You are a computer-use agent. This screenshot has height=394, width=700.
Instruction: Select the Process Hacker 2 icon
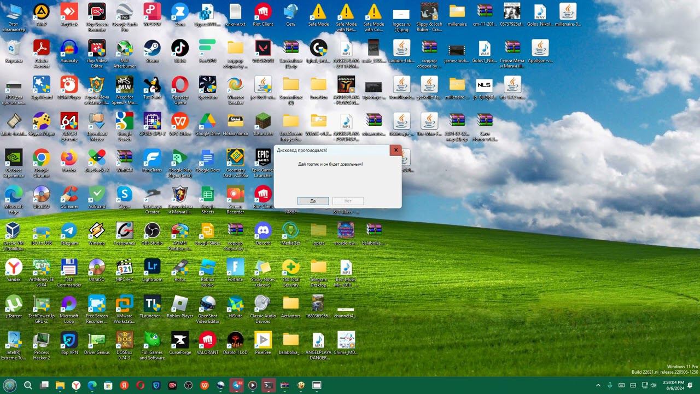pos(41,346)
